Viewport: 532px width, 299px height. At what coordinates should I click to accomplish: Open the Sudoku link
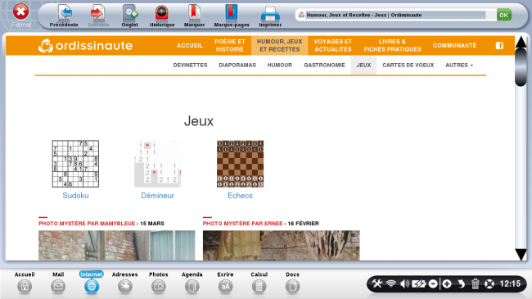[75, 196]
